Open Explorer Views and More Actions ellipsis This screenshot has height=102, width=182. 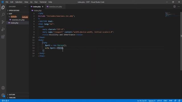25,7
